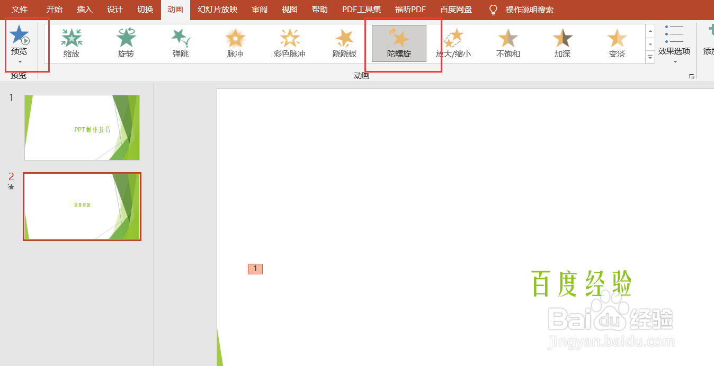The width and height of the screenshot is (714, 366).
Task: Apply the 弹跳 bounce animation
Action: [x=181, y=43]
